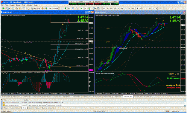The width and height of the screenshot is (187, 113).
Task: Switch to bar chart type icon
Action: point(62,8)
